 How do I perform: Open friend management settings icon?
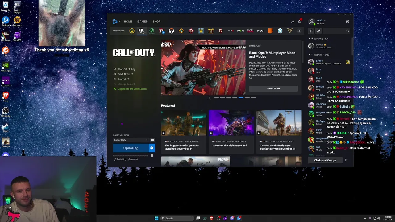(318, 31)
